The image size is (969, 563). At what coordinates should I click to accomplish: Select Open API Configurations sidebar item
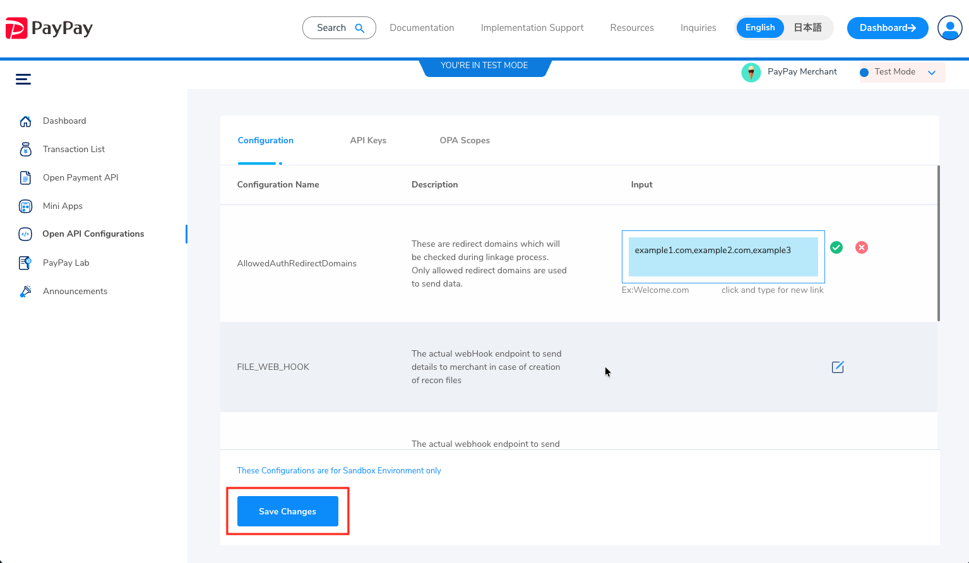(93, 234)
